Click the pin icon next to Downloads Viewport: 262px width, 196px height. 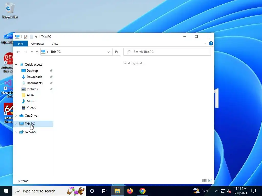51,77
